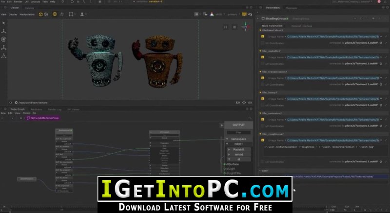Stop the viewer render with the square button
Screen dimensions: 390x213
pyautogui.click(x=234, y=27)
